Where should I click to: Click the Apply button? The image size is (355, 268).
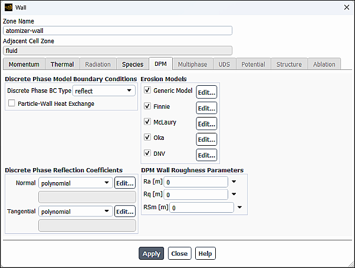(x=151, y=253)
